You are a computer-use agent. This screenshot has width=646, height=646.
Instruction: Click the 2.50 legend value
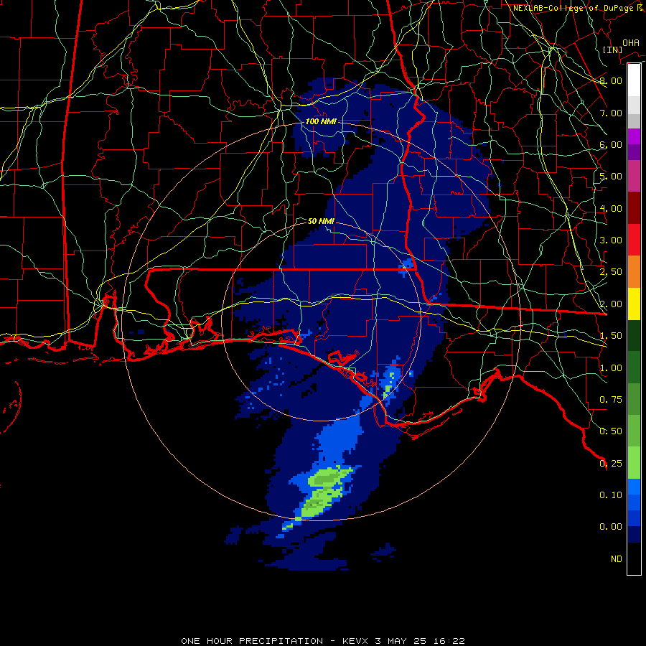coord(611,272)
